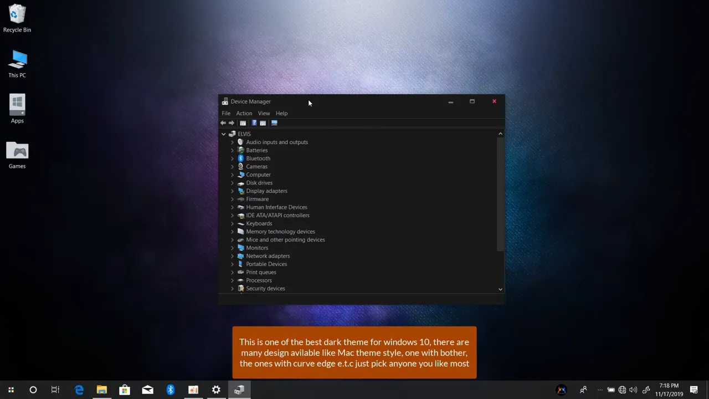Image resolution: width=709 pixels, height=399 pixels.
Task: Click the Back arrow in Device Manager toolbar
Action: click(223, 123)
